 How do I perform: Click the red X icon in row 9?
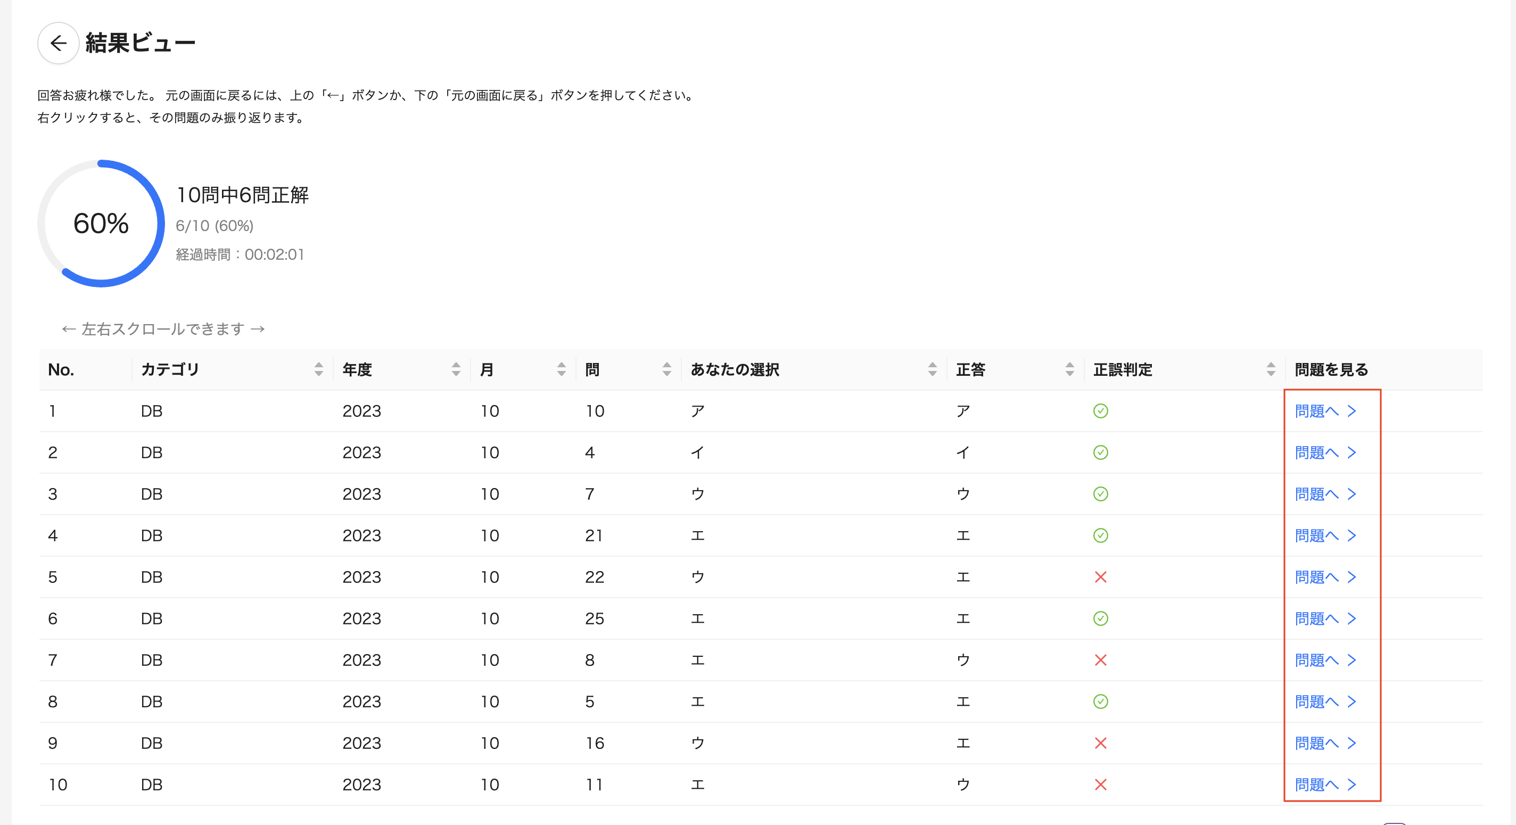[1100, 743]
